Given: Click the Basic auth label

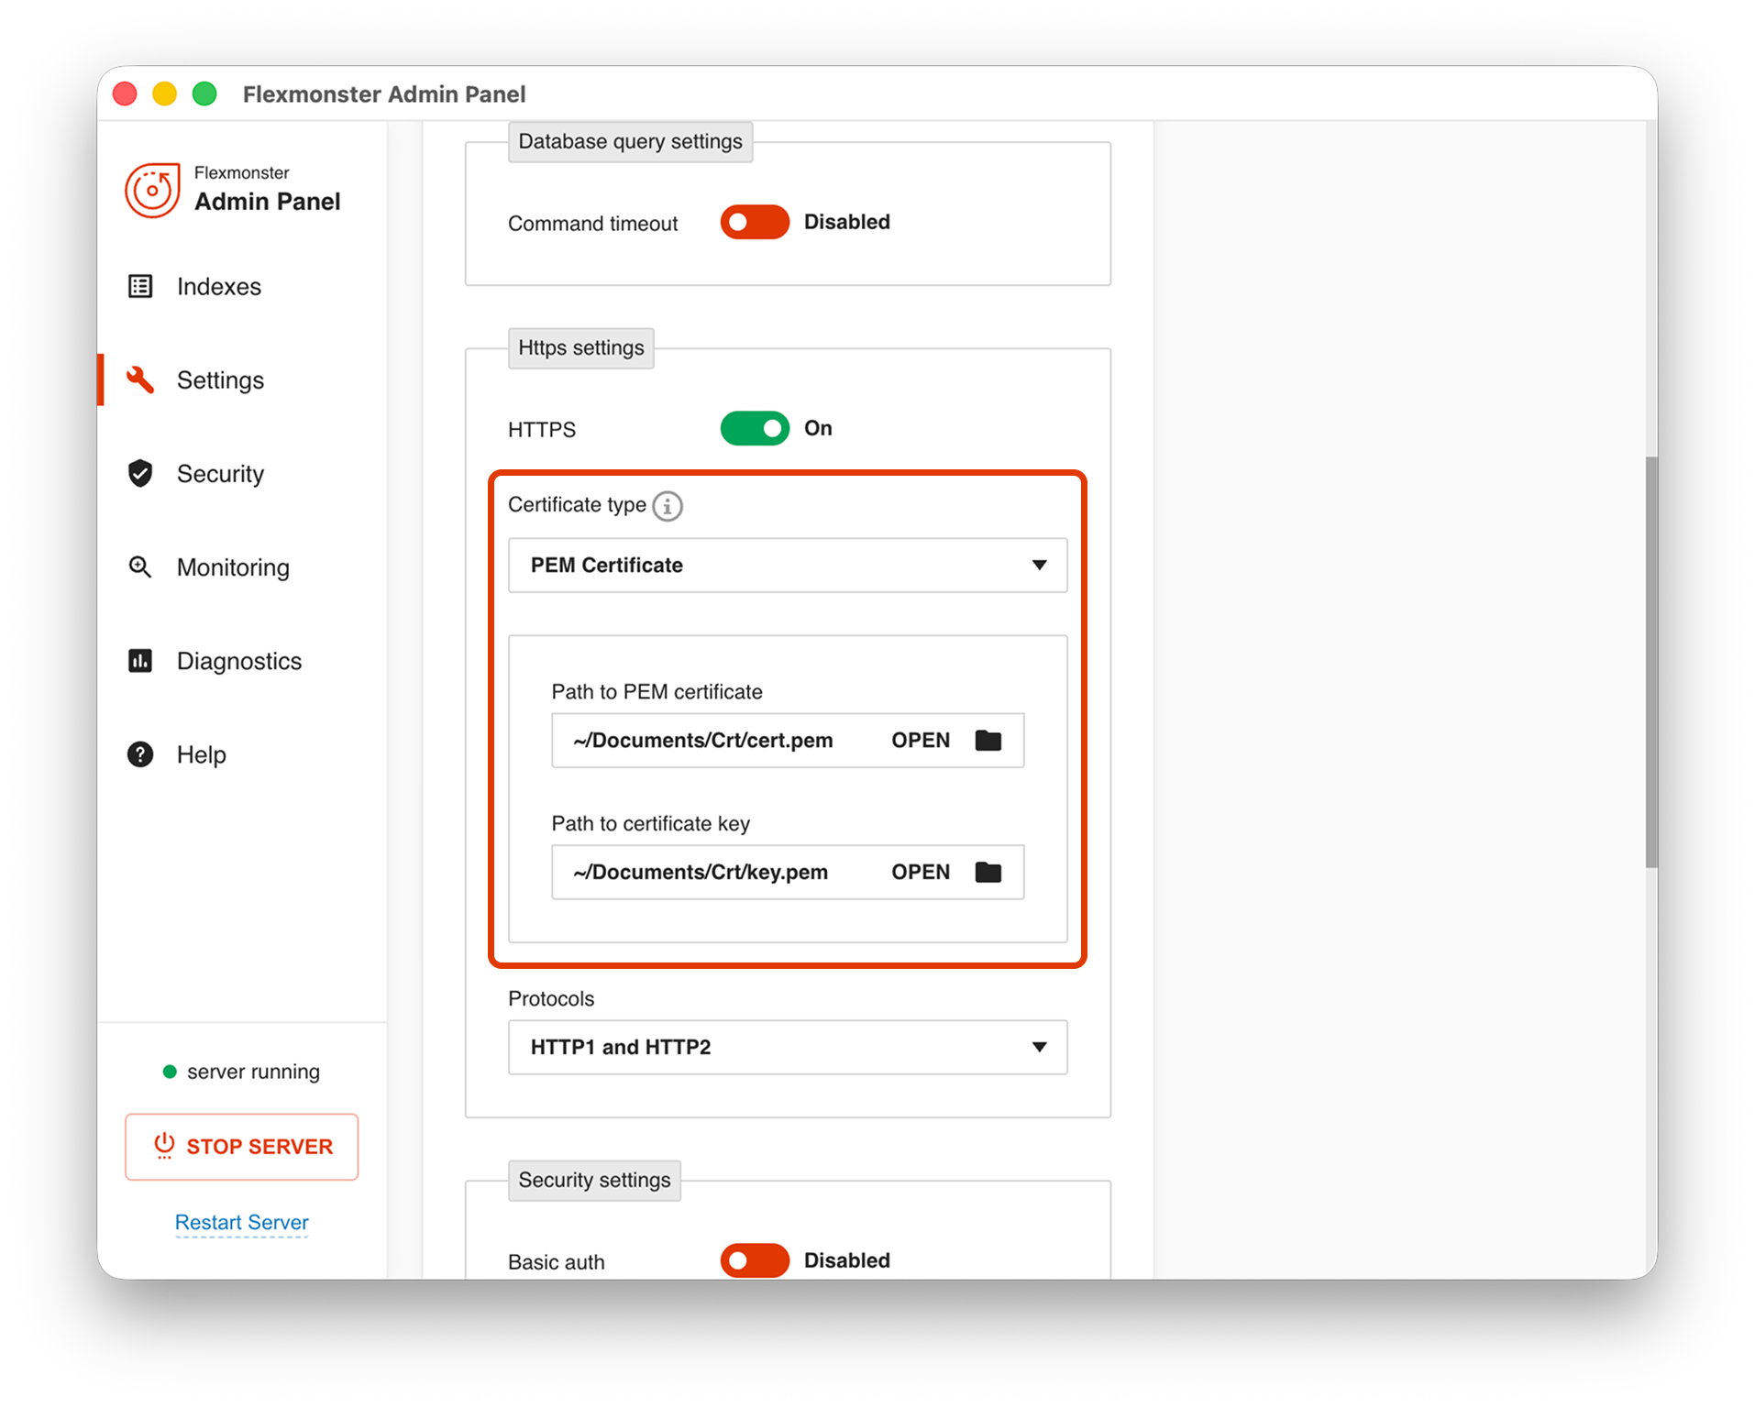Looking at the screenshot, I should point(556,1261).
